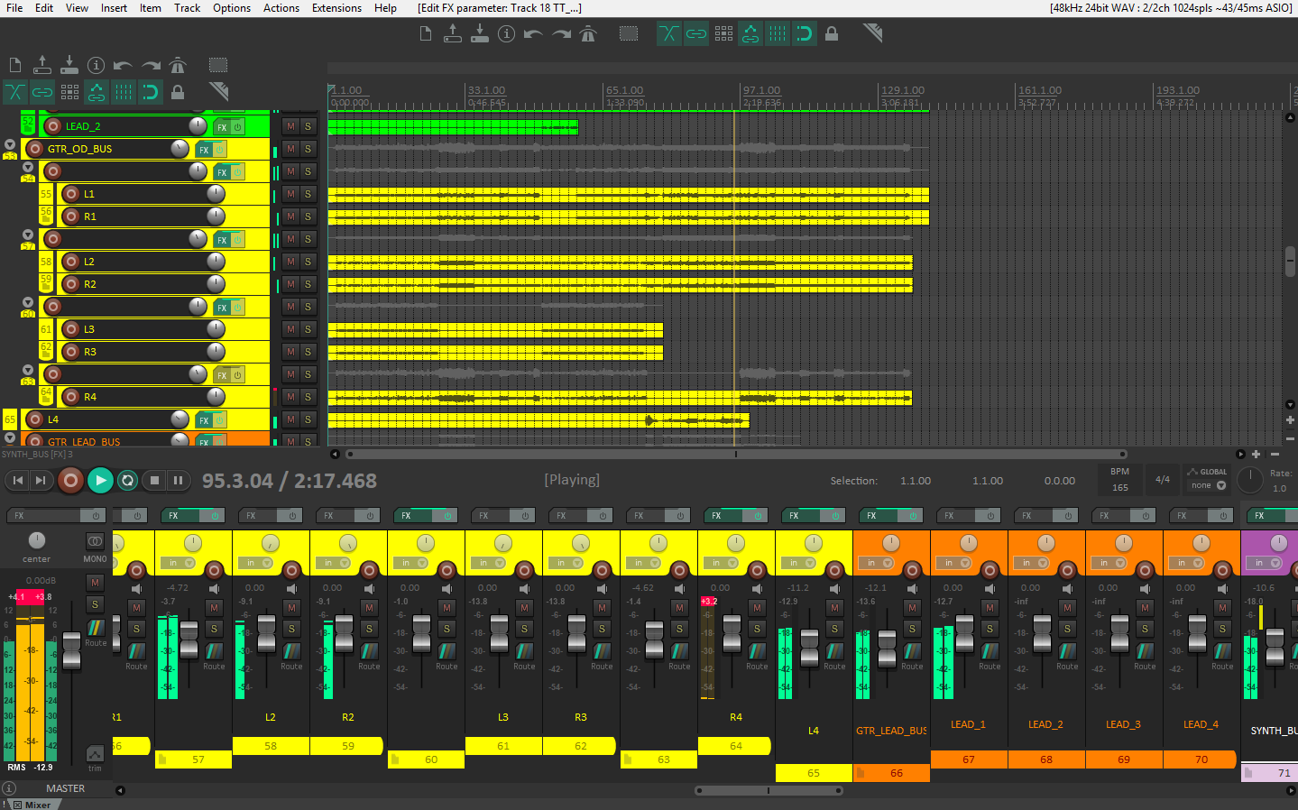Toggle transport repeat loop button
The image size is (1298, 810).
pos(128,481)
